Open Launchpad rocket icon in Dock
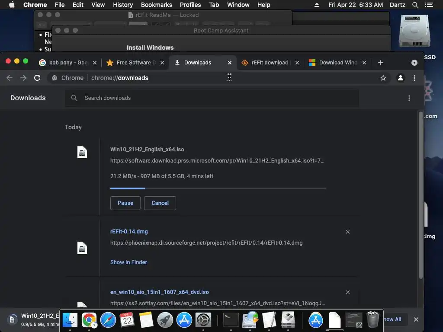Screen dimensions: 443x332 click(165, 320)
